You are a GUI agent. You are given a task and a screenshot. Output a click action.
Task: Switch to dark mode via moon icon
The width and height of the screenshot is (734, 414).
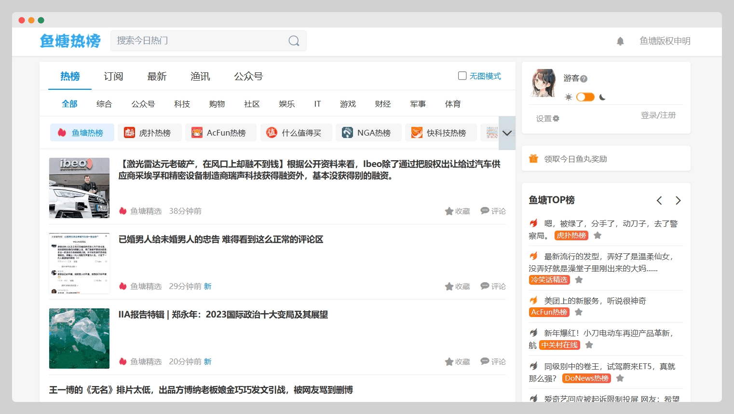(602, 97)
